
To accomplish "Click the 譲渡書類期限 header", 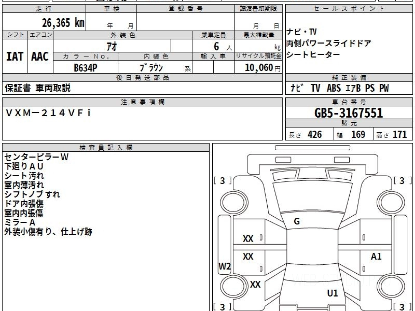I will point(259,9).
